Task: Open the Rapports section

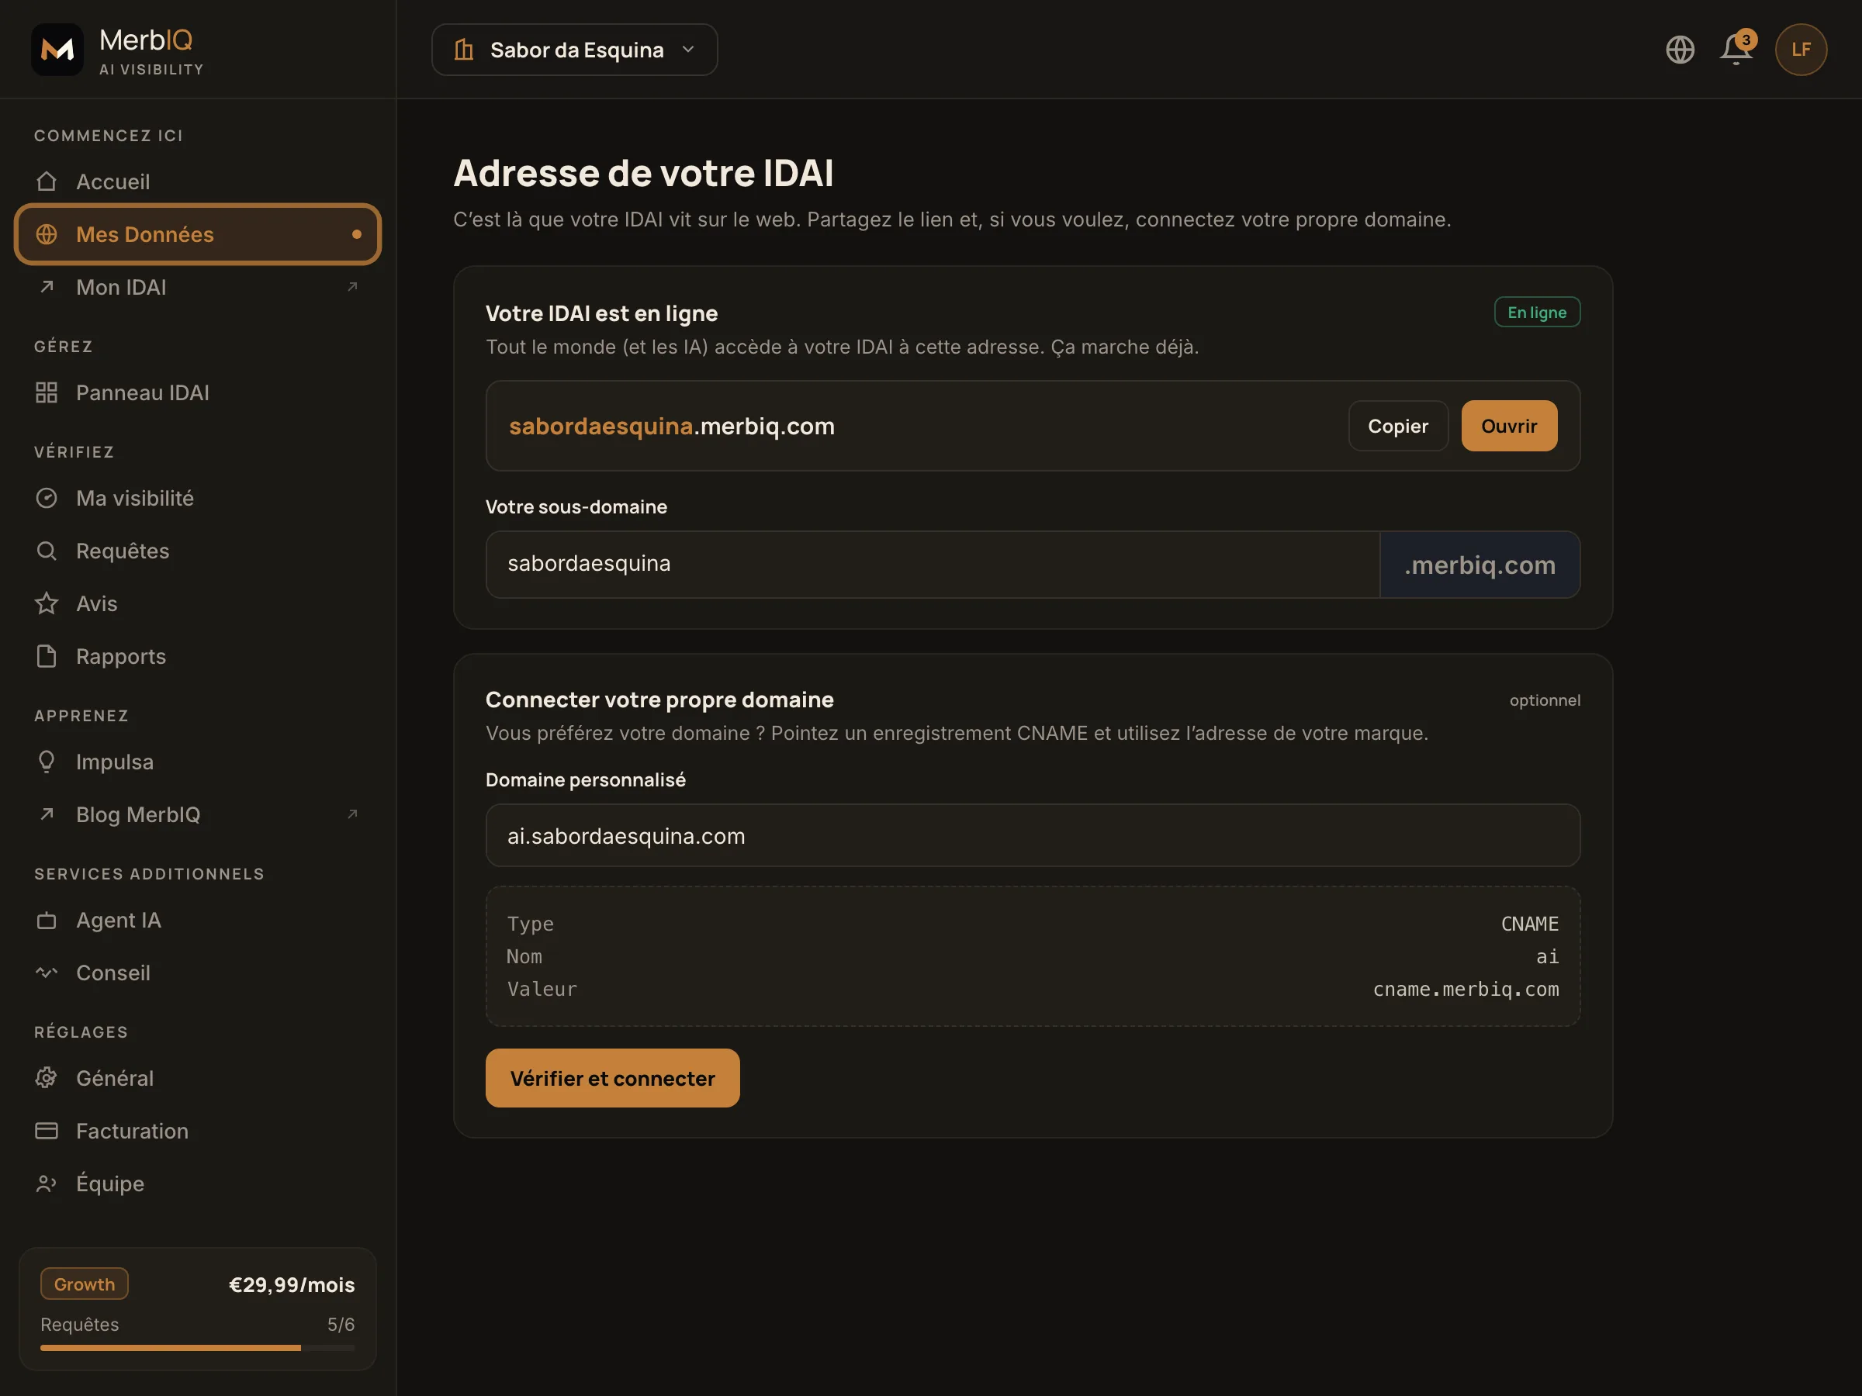Action: 198,656
